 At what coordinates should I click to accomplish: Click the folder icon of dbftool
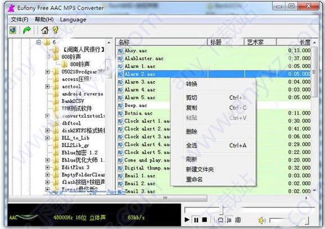[56, 123]
